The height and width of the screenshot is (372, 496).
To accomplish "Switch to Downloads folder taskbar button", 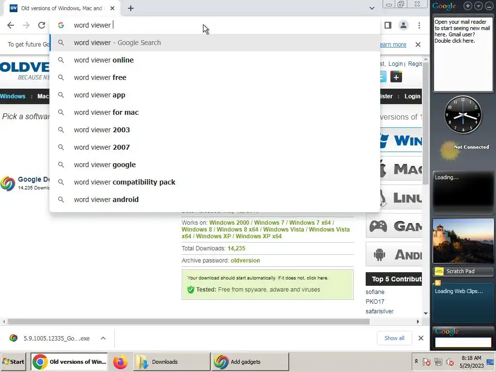I will click(171, 362).
